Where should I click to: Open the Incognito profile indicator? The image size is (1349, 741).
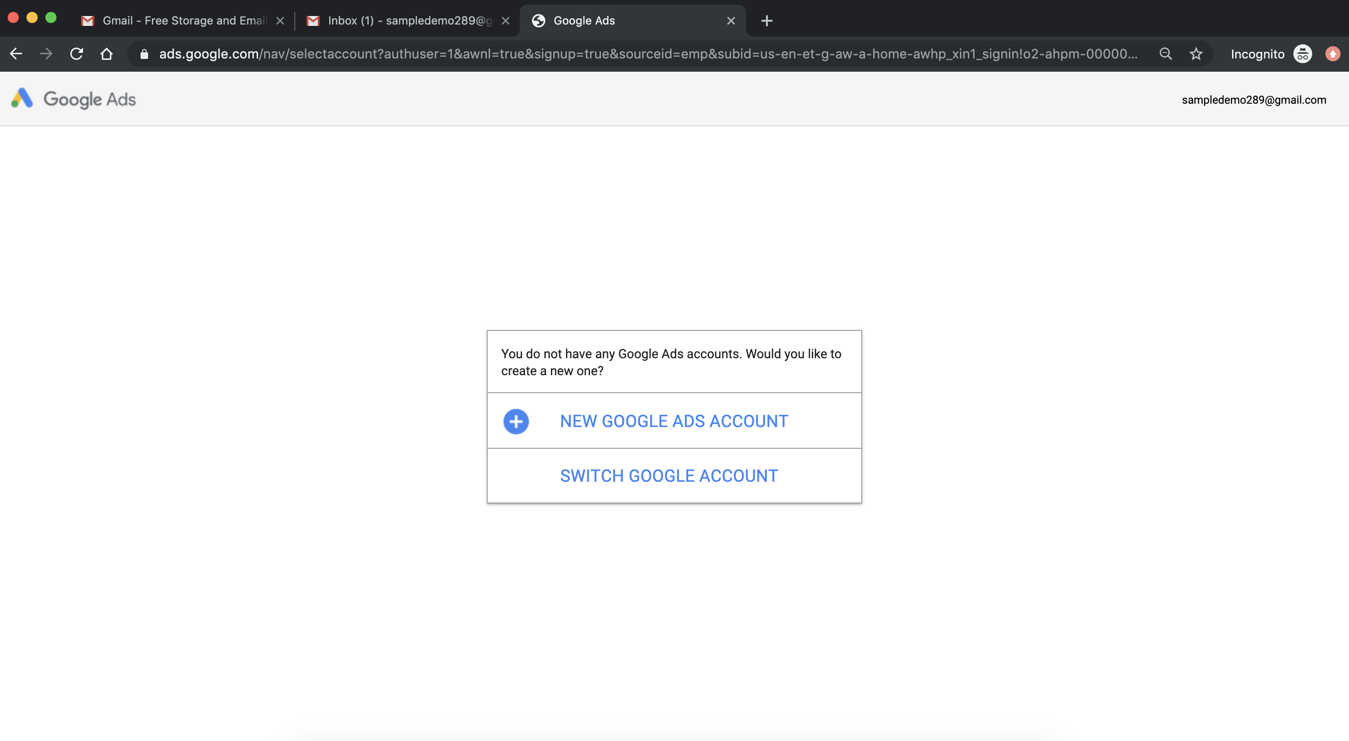tap(1271, 54)
